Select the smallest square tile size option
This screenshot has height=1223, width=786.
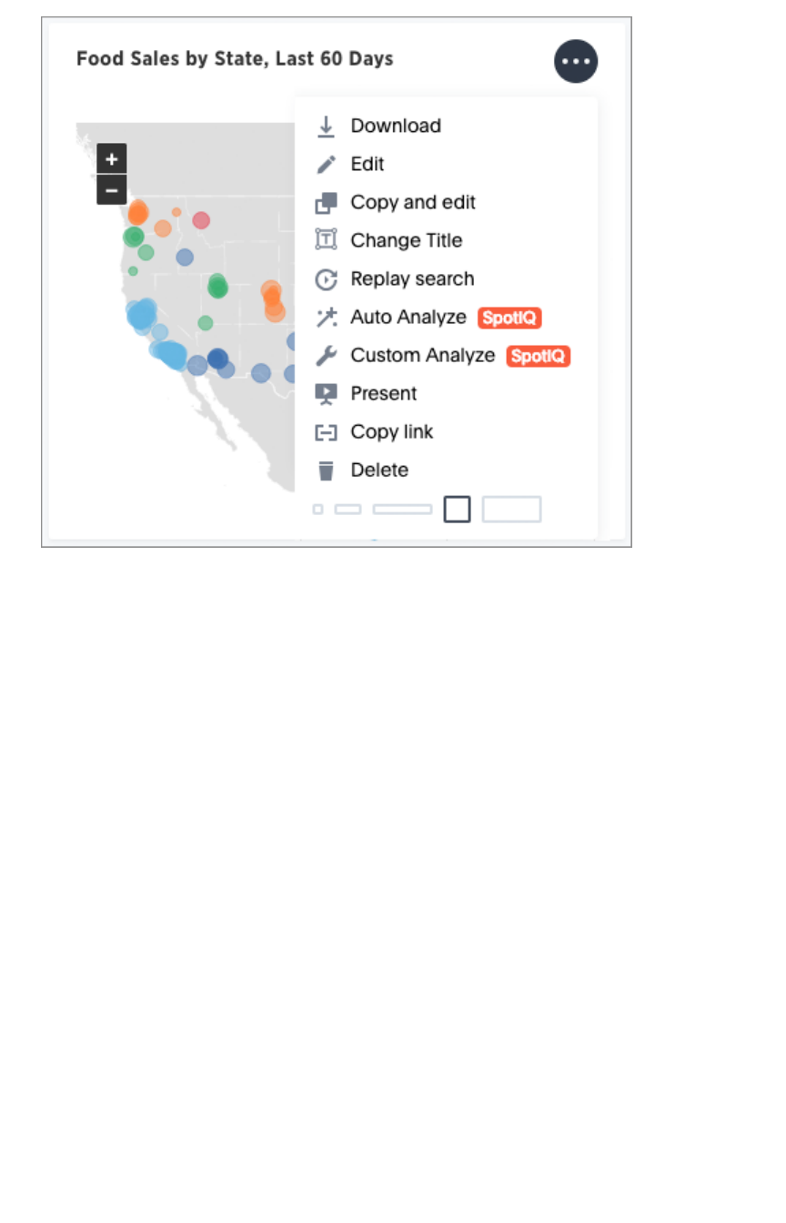click(x=317, y=510)
